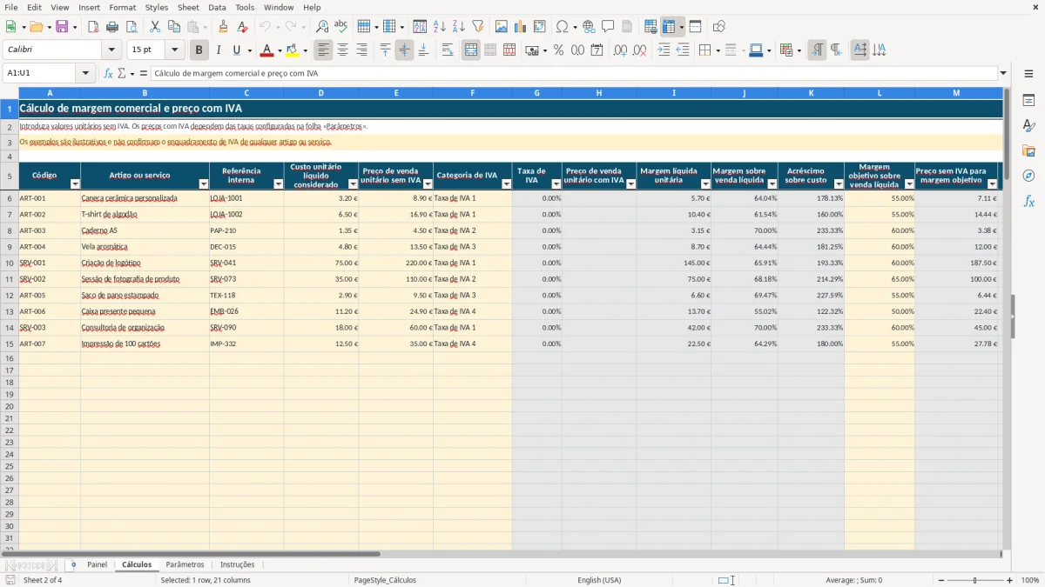Toggle Wrap Text

pyautogui.click(x=448, y=50)
